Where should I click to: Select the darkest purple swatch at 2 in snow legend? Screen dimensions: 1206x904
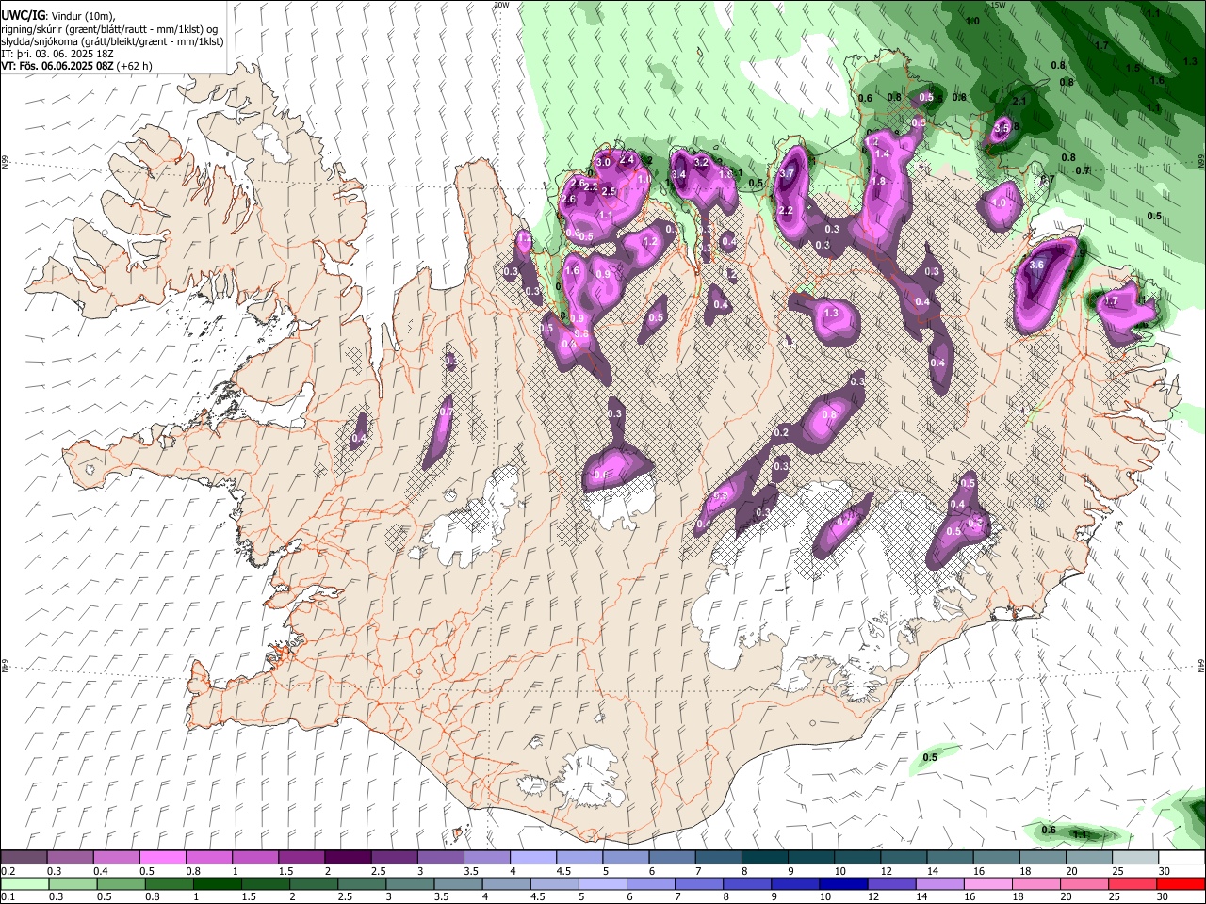click(x=348, y=858)
